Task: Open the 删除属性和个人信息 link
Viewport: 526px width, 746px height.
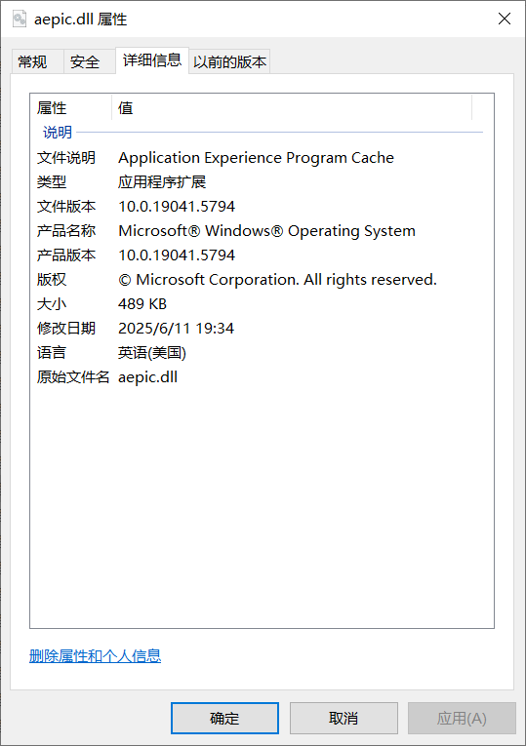Action: click(96, 656)
